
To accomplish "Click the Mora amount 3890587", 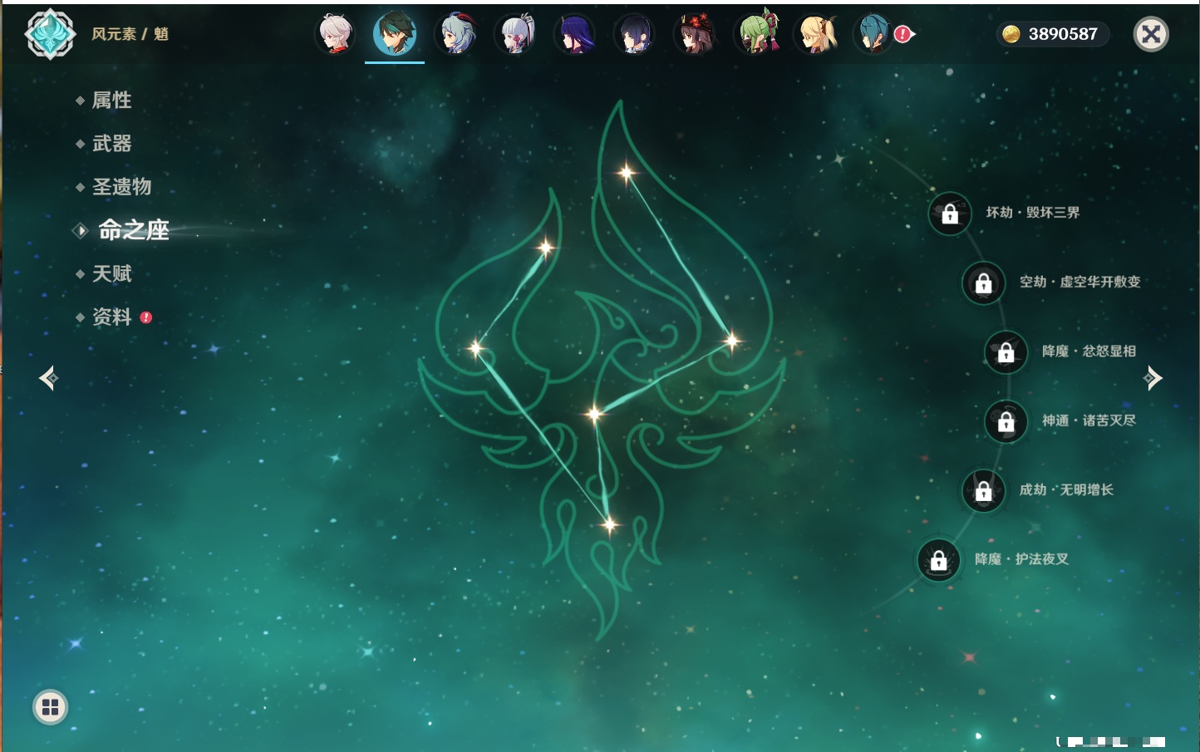I will point(1063,34).
